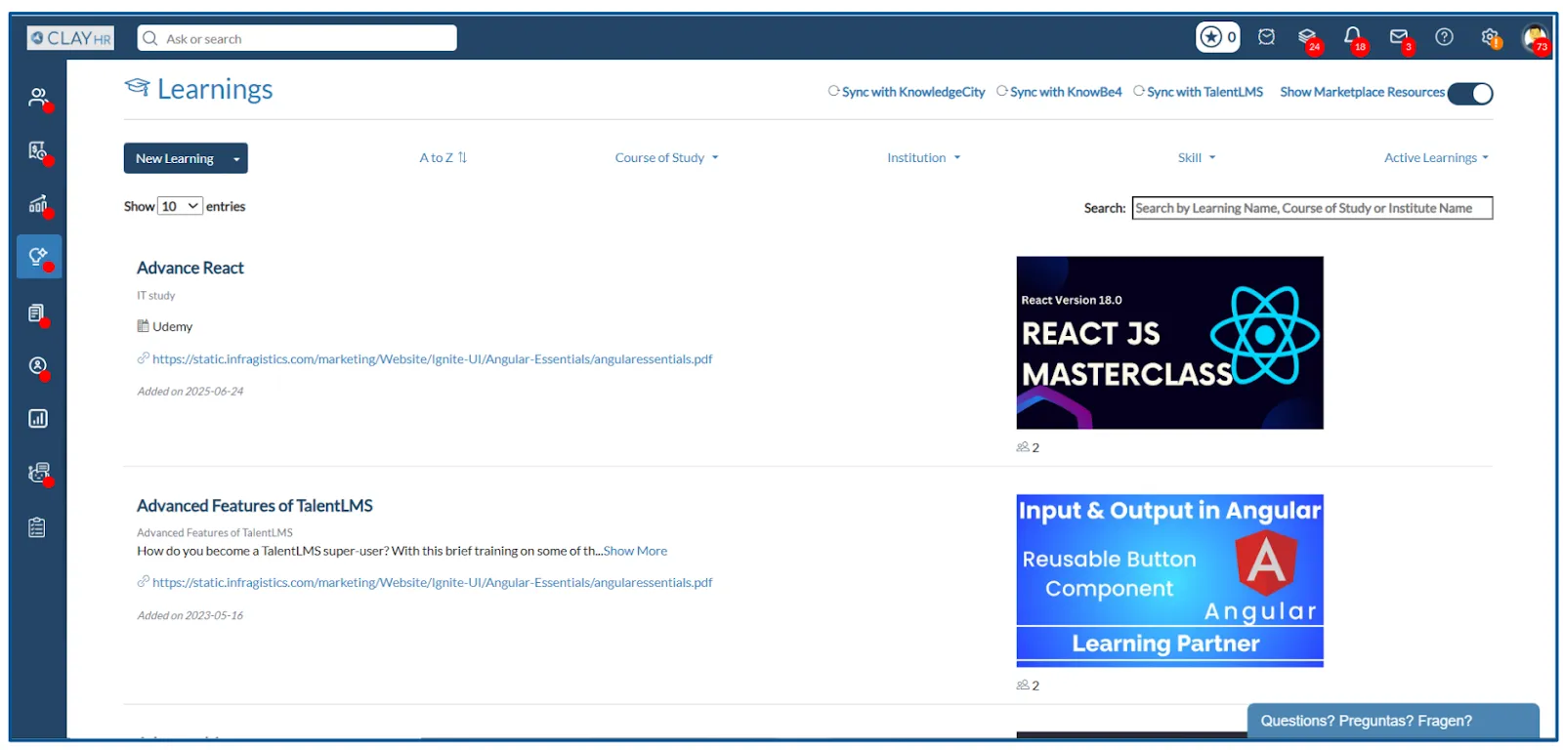The height and width of the screenshot is (750, 1563).
Task: Open the settings gear icon
Action: 1490,37
